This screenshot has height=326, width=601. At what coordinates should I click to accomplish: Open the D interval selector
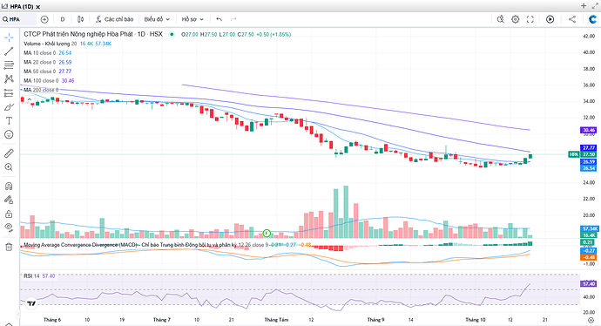click(63, 19)
